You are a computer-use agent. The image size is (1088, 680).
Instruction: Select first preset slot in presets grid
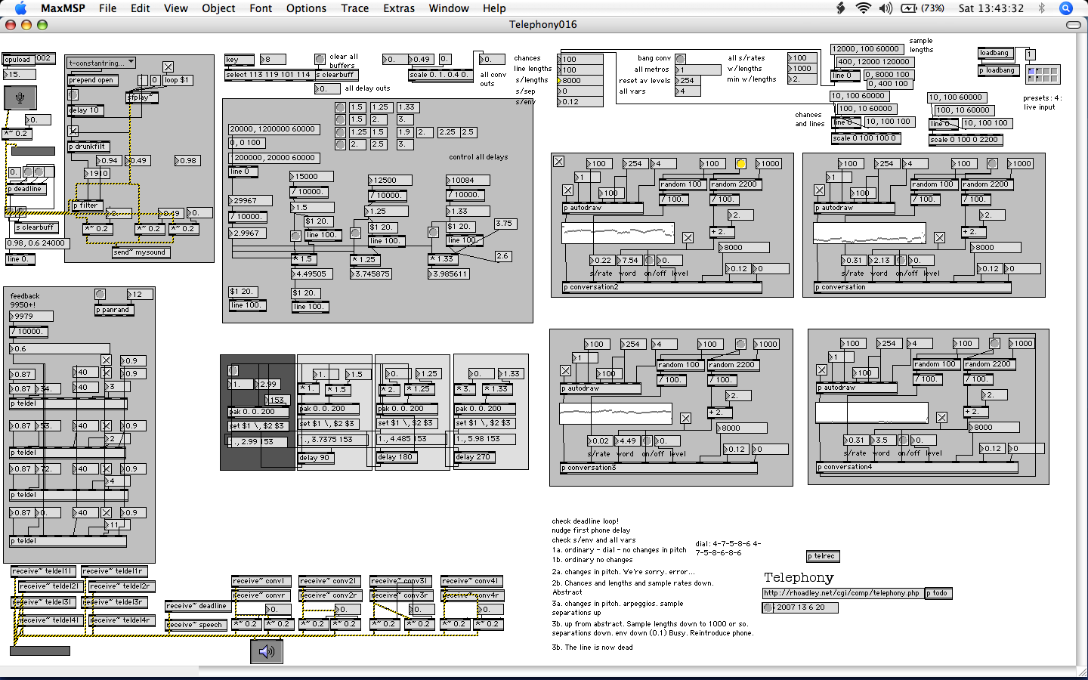(1031, 71)
